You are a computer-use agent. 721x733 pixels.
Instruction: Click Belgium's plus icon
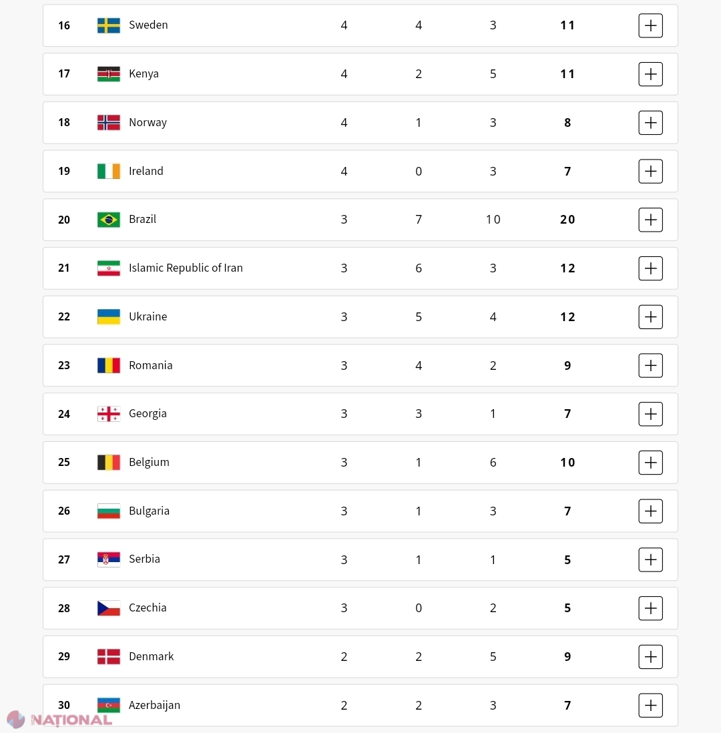coord(650,463)
